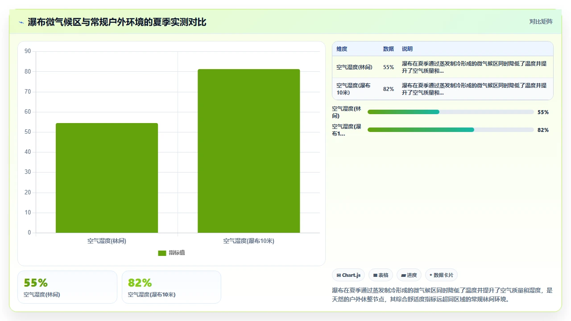Image resolution: width=571 pixels, height=321 pixels.
Task: Click the 55% progress bar
Action: pos(451,112)
